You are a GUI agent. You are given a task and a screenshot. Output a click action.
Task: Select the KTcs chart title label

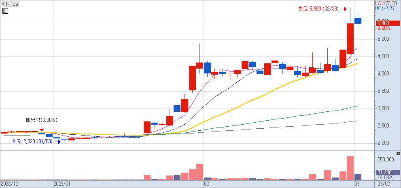(12, 4)
